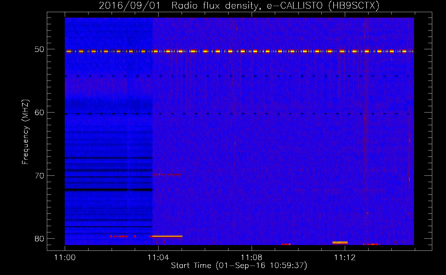Click the long orange bar near 80 MHz
The image size is (446, 275).
point(167,236)
